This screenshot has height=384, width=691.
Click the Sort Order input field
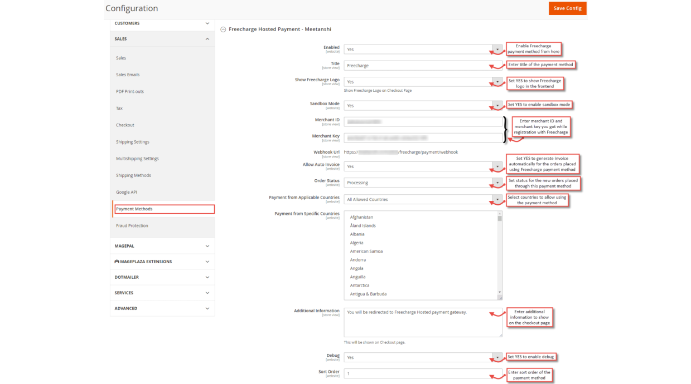(423, 373)
